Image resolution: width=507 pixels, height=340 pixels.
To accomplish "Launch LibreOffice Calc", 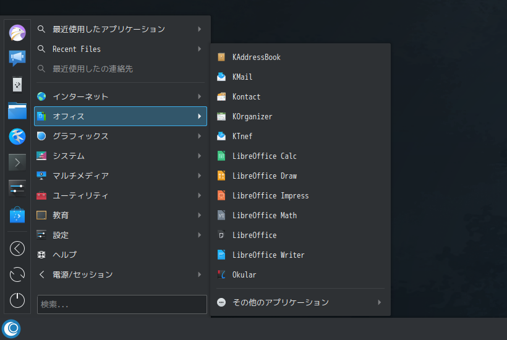I will click(x=299, y=156).
